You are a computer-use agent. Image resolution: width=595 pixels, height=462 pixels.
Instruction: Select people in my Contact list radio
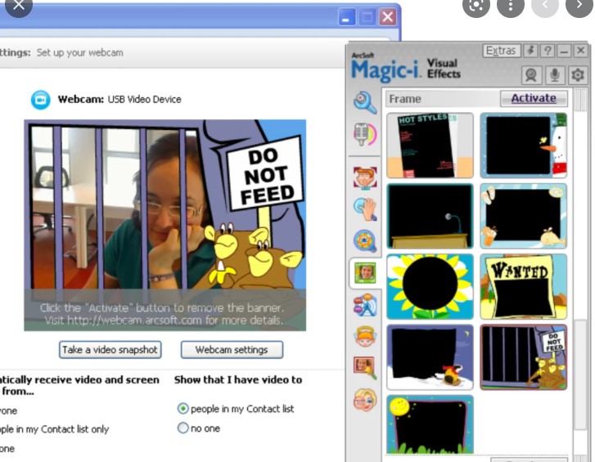183,409
